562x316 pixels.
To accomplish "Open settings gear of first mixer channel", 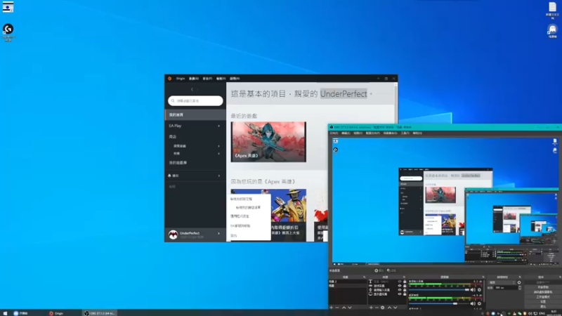I will [479, 289].
